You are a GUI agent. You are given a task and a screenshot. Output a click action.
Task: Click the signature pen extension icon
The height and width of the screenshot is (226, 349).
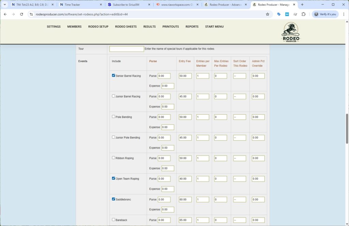tap(295, 14)
